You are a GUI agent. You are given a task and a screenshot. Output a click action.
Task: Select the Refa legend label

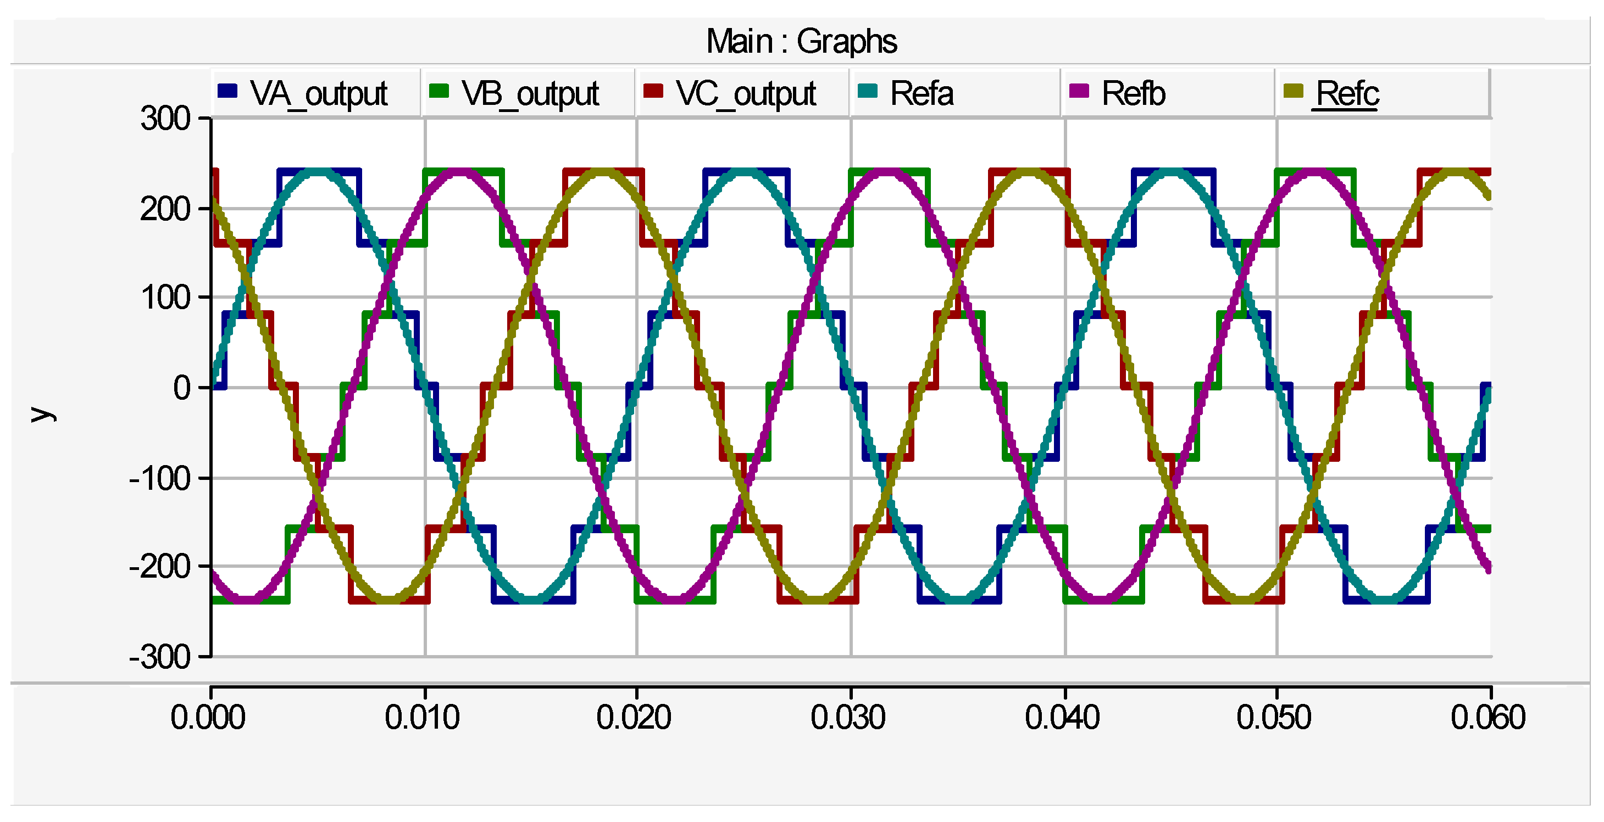click(x=922, y=94)
